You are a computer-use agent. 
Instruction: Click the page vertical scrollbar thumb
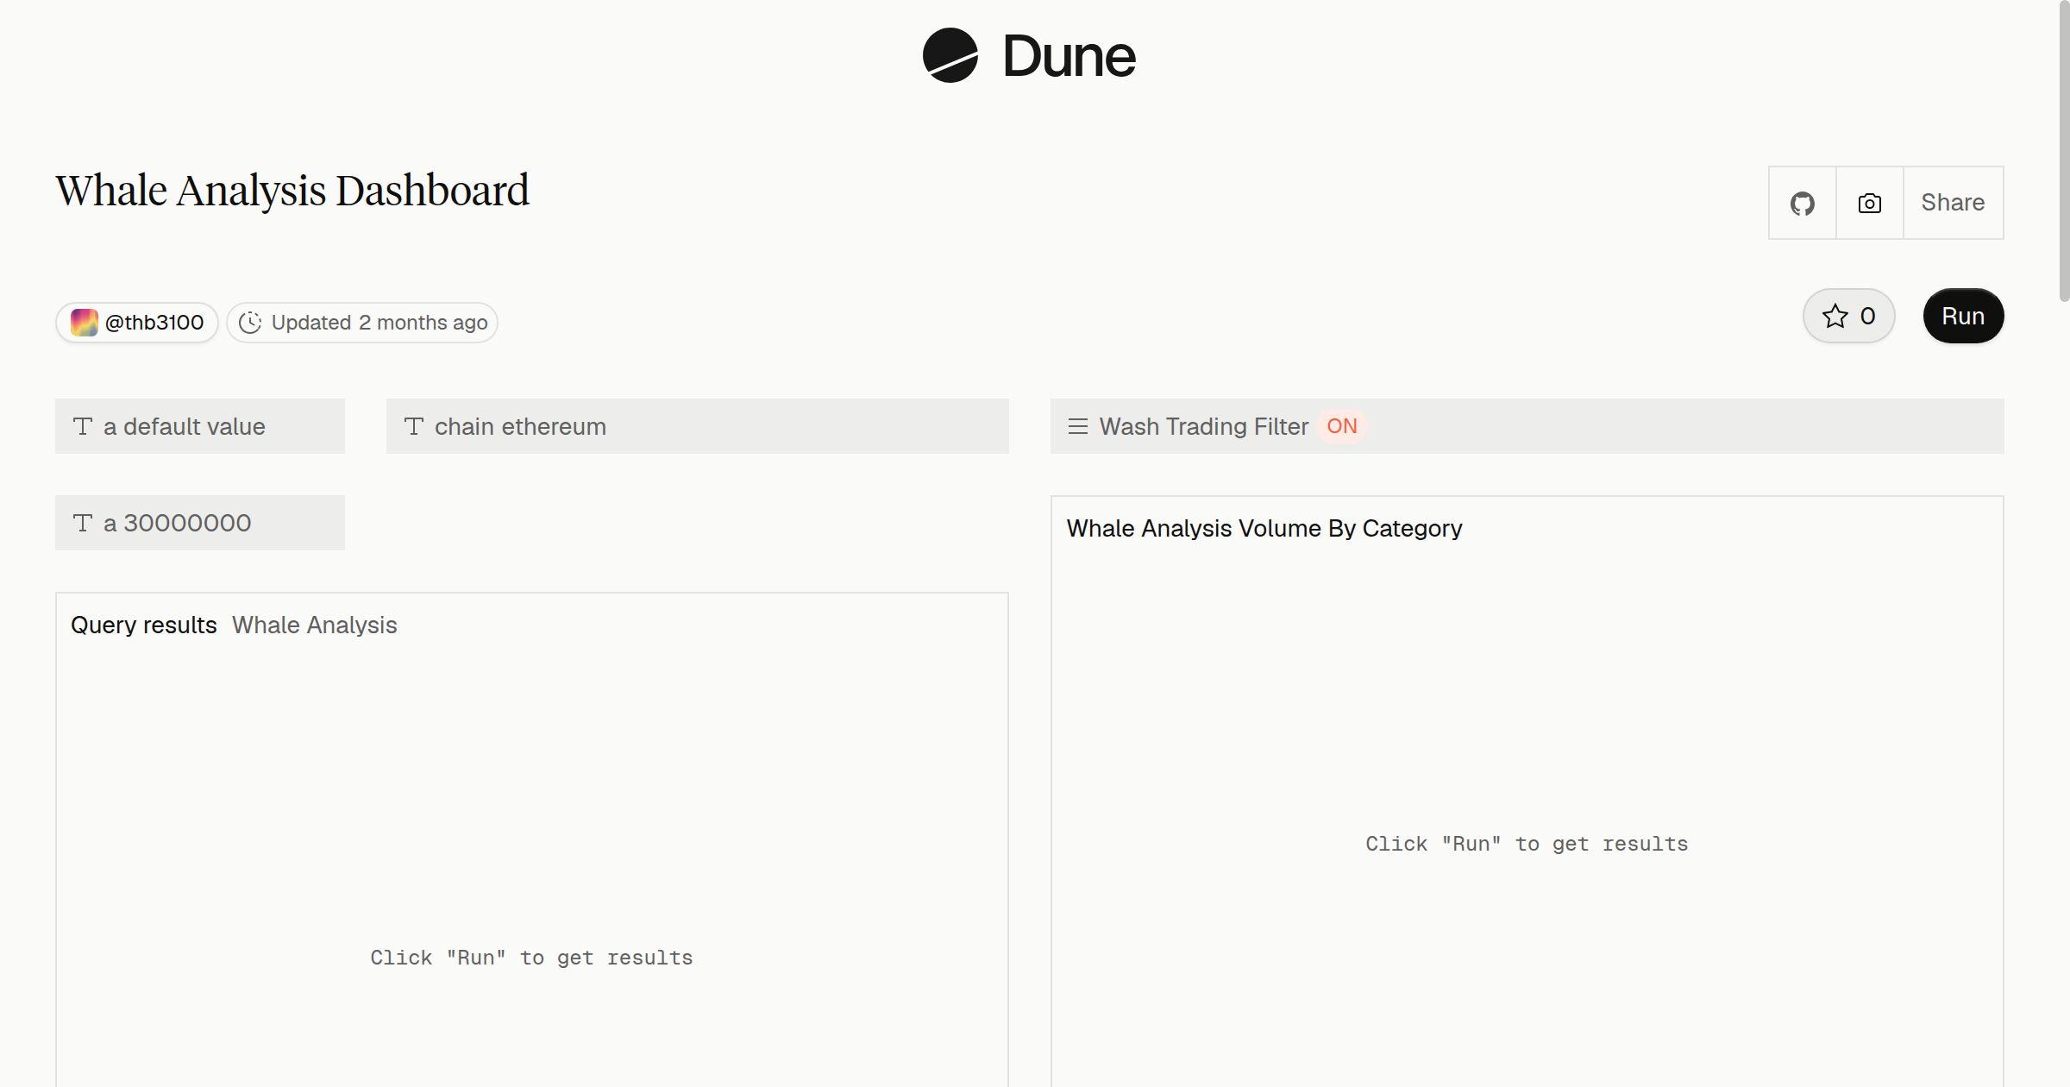(2064, 151)
